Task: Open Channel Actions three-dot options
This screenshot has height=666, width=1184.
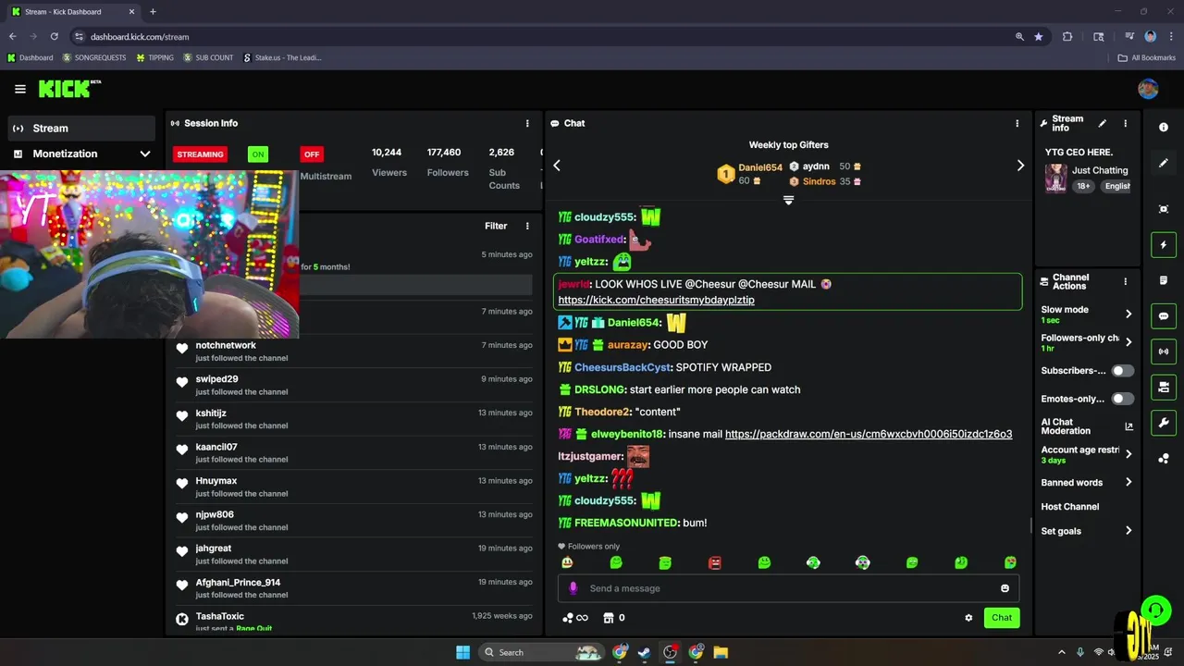Action: 1126,281
